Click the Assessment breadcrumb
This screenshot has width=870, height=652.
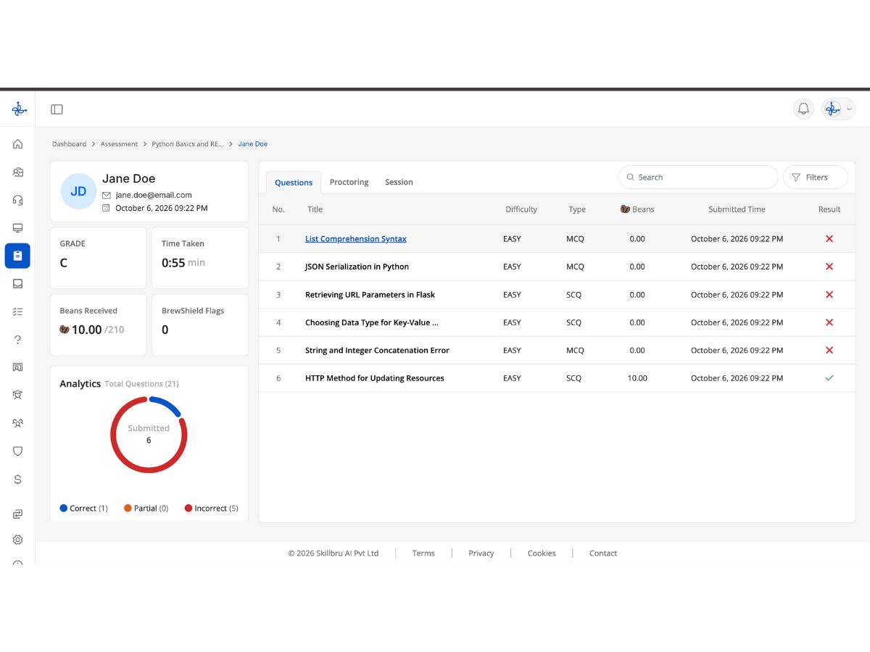(x=119, y=144)
